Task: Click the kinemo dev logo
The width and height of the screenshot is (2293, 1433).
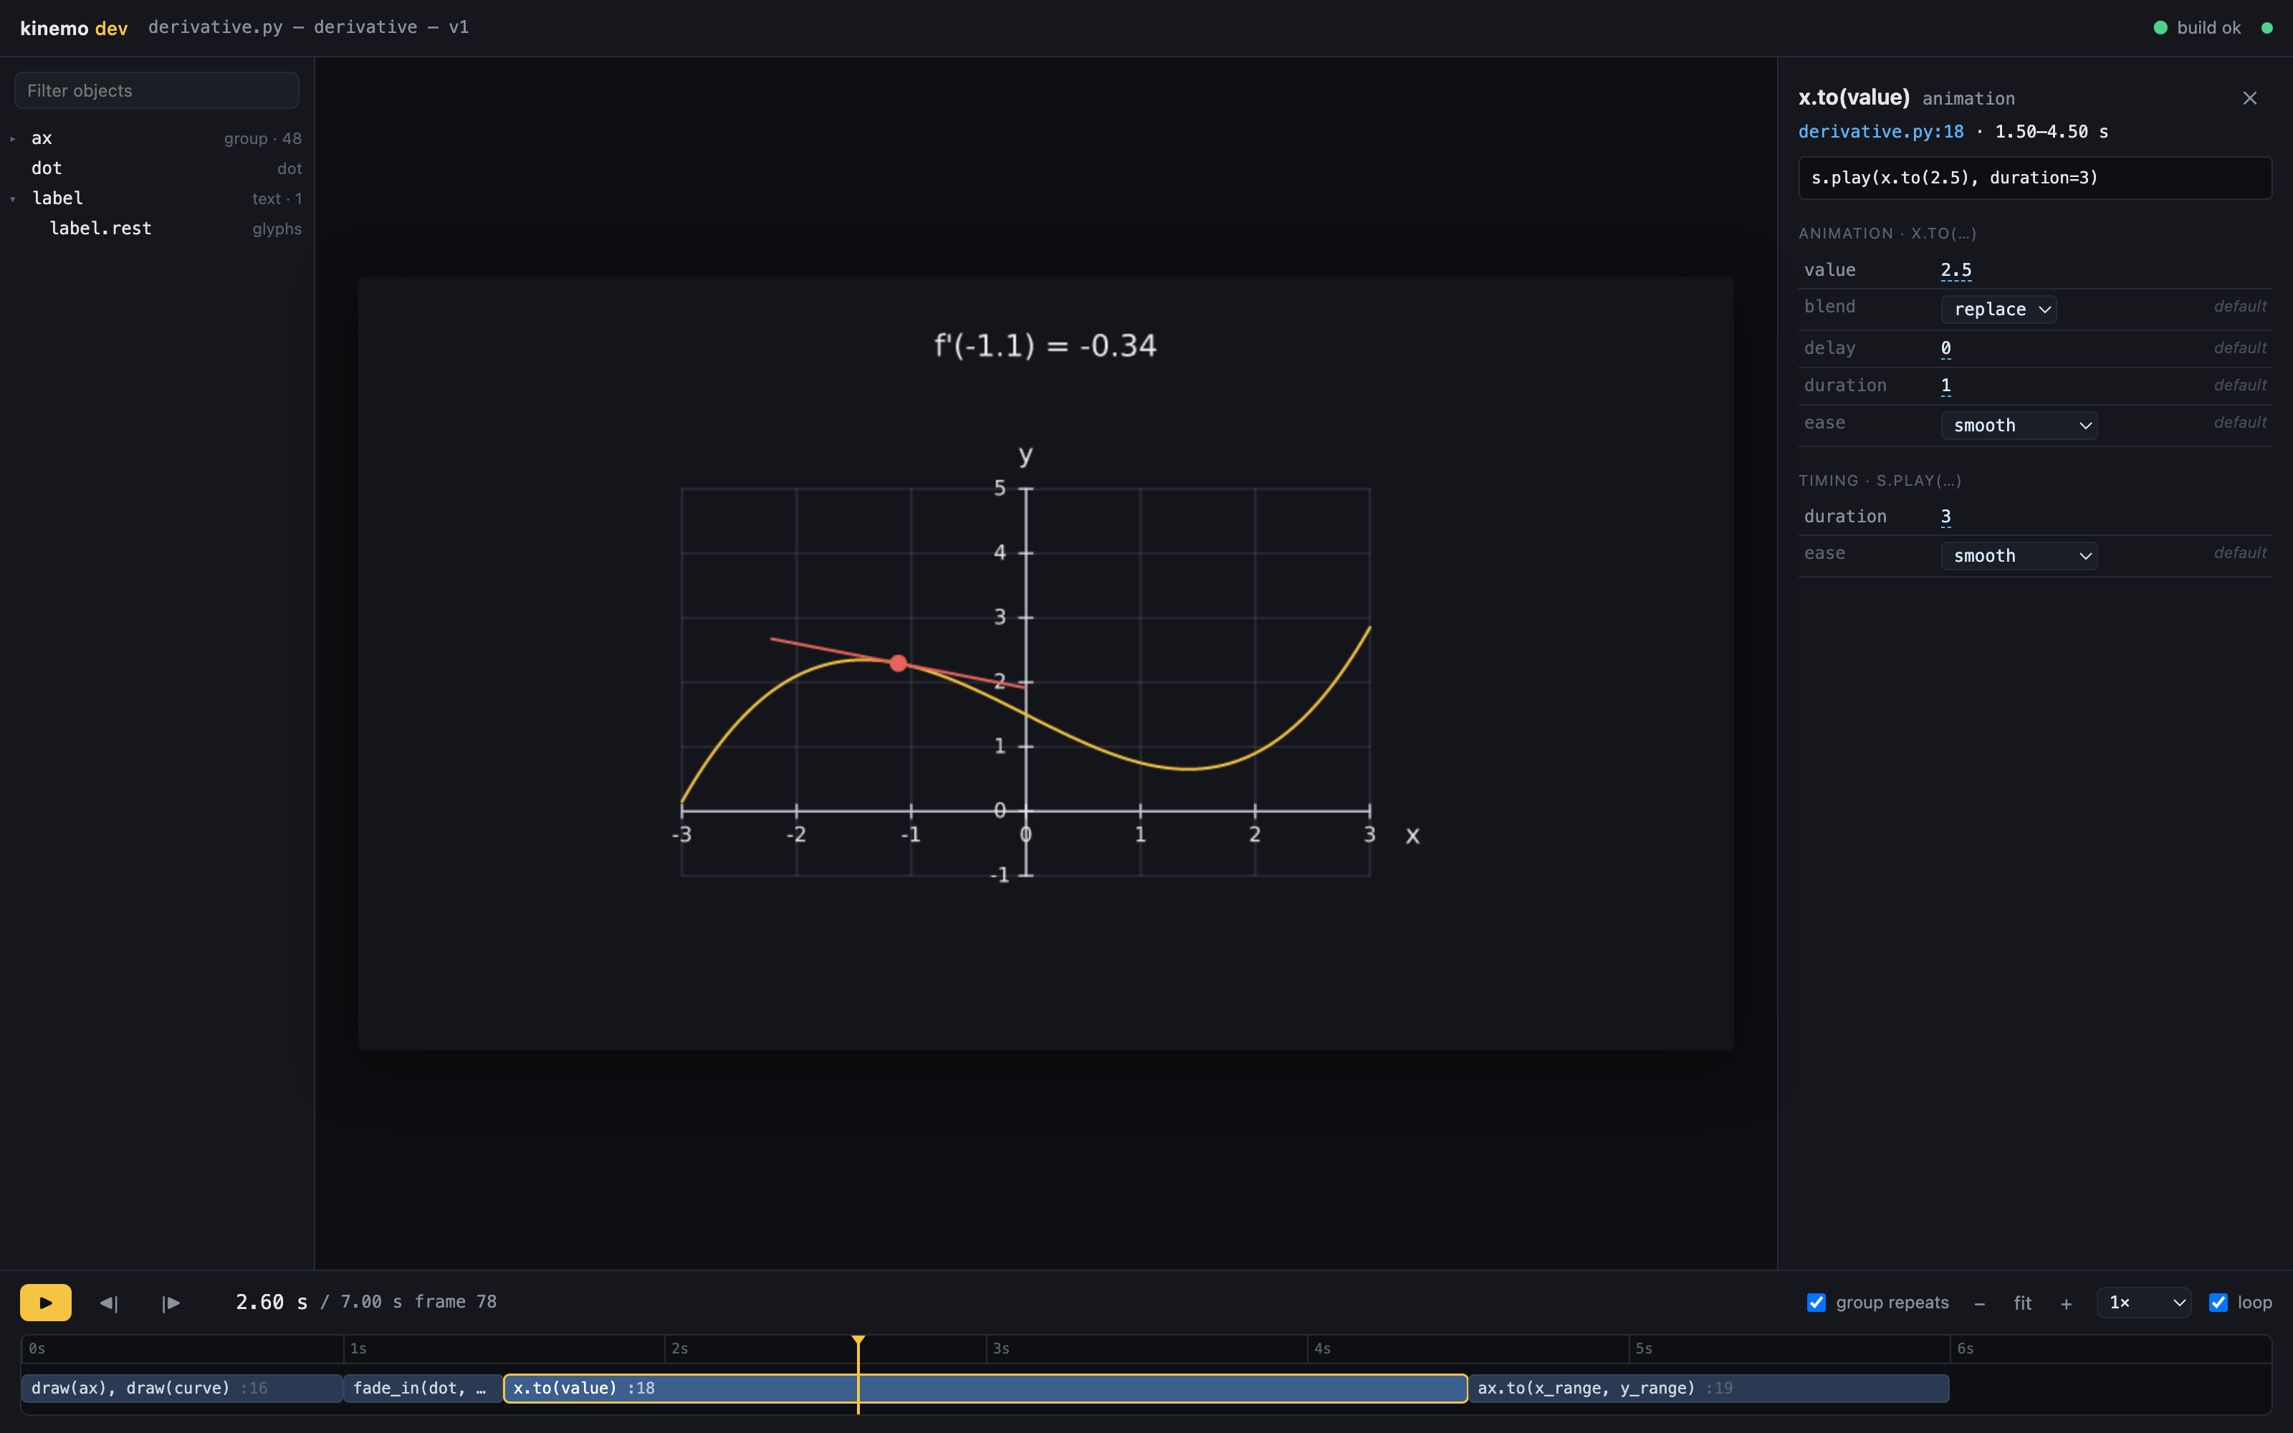Action: (74, 29)
